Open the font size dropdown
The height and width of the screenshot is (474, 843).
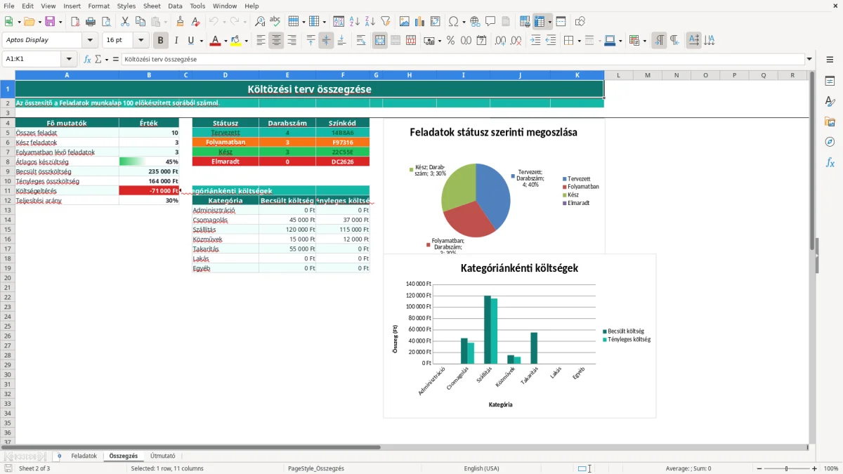(x=140, y=41)
